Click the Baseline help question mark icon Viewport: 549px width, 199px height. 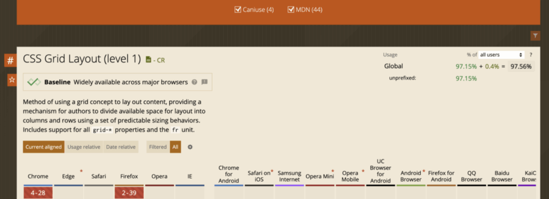click(x=194, y=82)
